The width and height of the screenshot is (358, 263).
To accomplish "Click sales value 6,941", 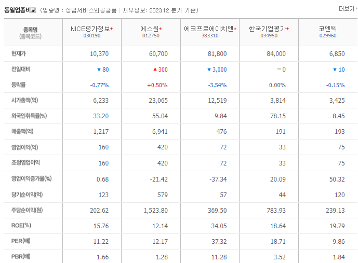I will [160, 132].
